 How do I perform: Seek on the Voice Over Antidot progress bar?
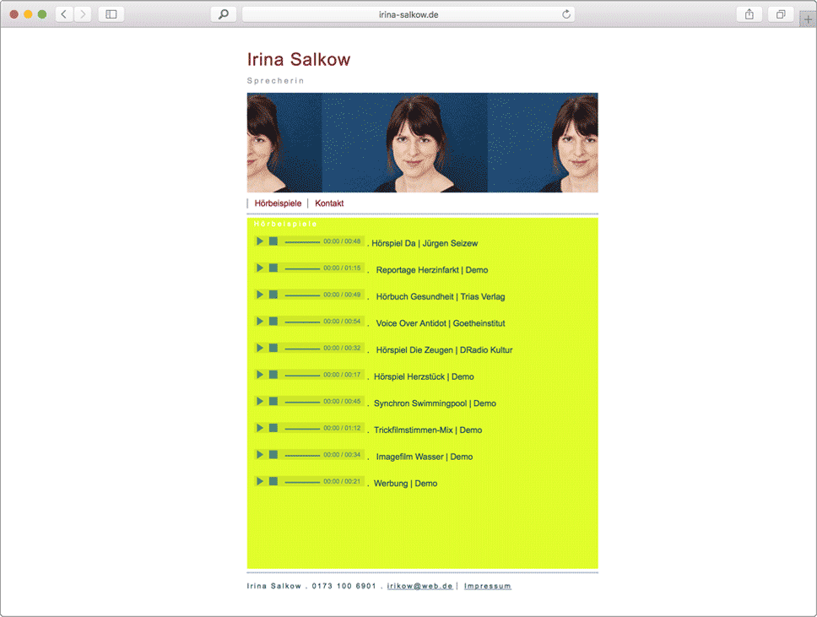(x=302, y=322)
